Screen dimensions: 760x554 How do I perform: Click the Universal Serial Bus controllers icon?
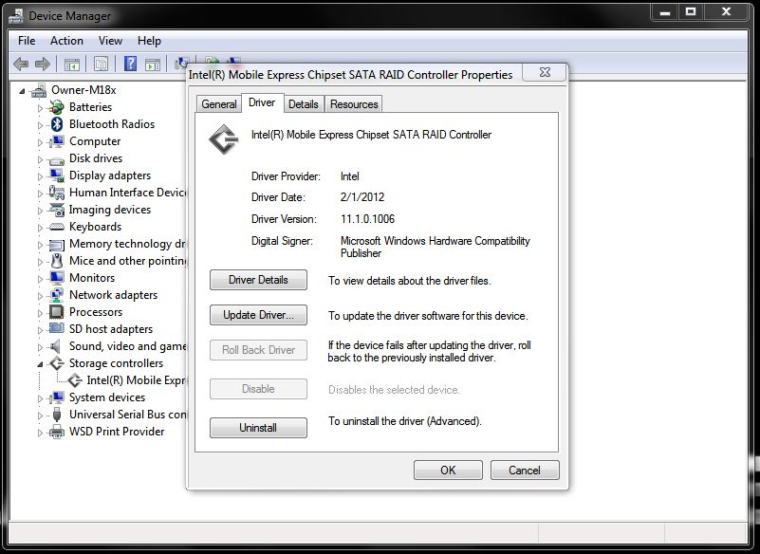[57, 415]
